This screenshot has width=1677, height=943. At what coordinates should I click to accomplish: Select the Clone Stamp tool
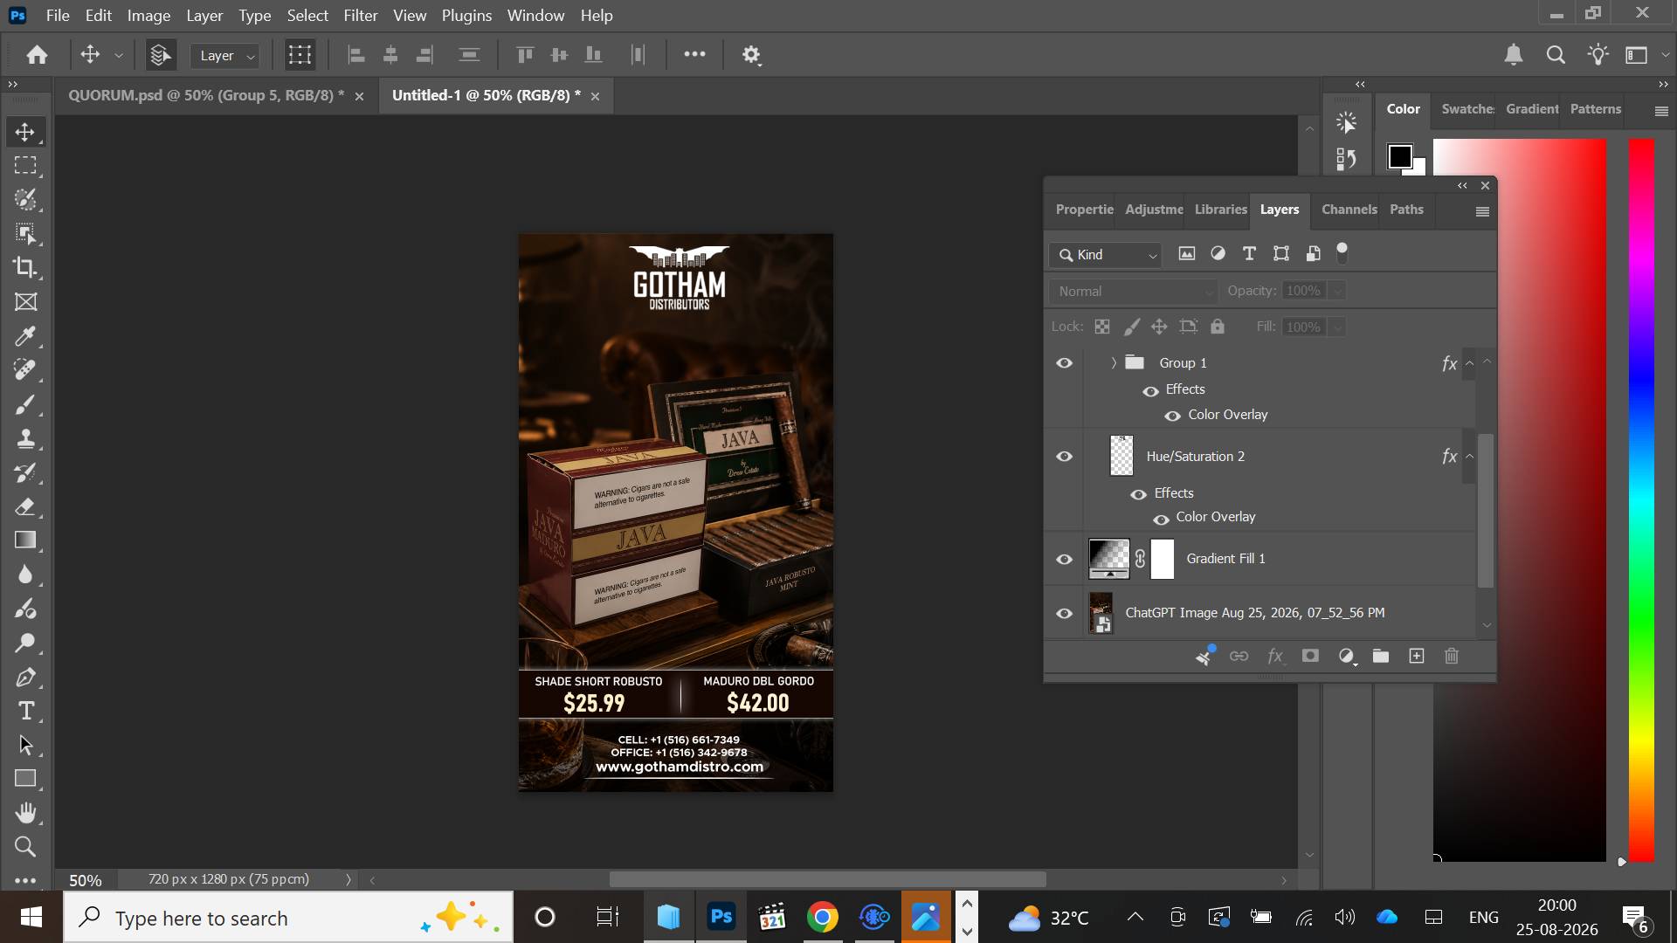(x=25, y=438)
